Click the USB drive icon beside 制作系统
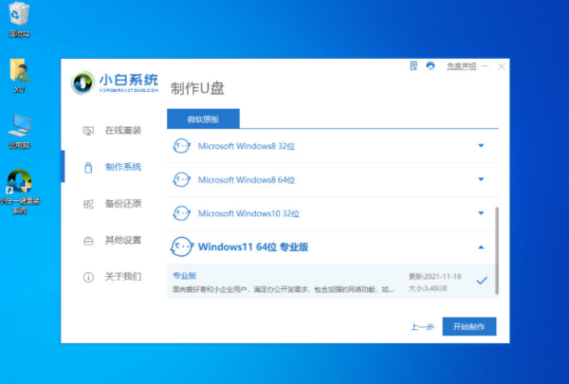This screenshot has height=384, width=569. pyautogui.click(x=88, y=167)
